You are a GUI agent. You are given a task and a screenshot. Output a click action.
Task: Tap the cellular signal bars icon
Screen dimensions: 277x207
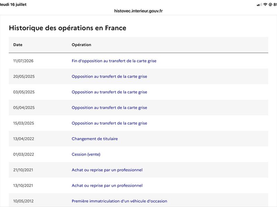tap(259, 5)
